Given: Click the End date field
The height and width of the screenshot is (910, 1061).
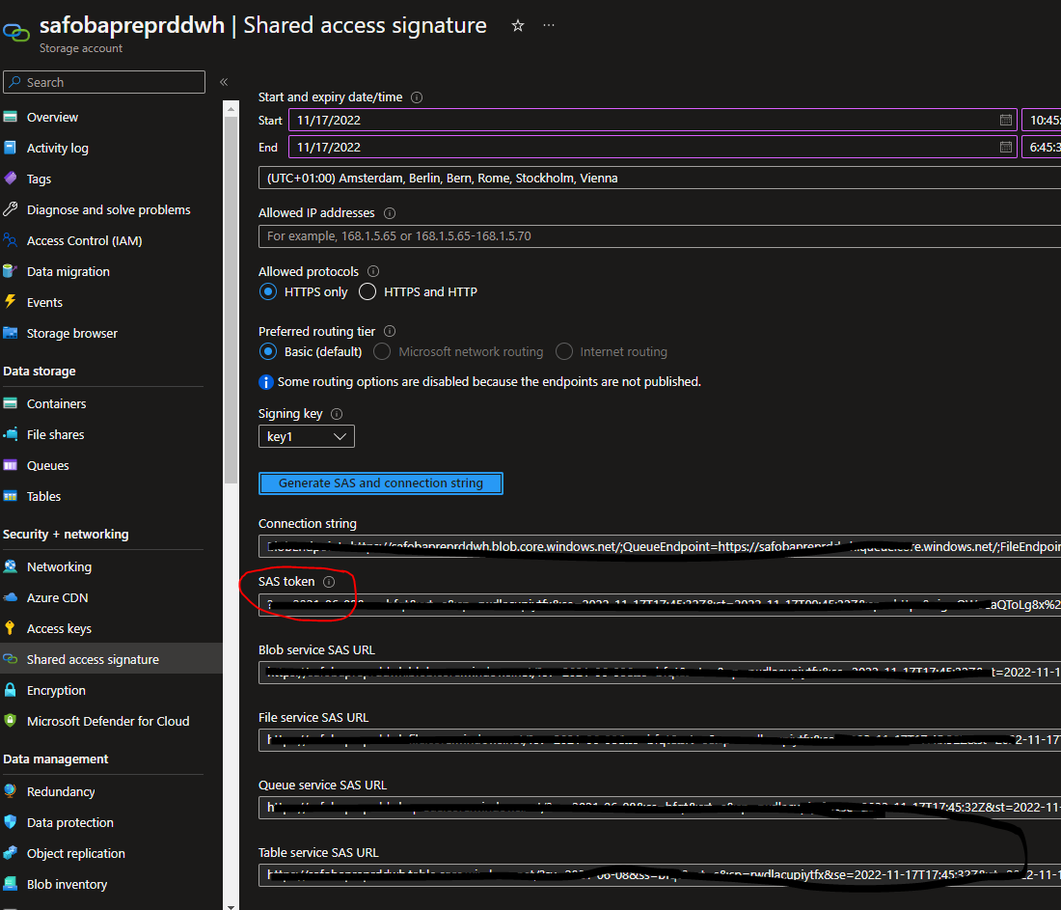Looking at the screenshot, I should pyautogui.click(x=652, y=147).
